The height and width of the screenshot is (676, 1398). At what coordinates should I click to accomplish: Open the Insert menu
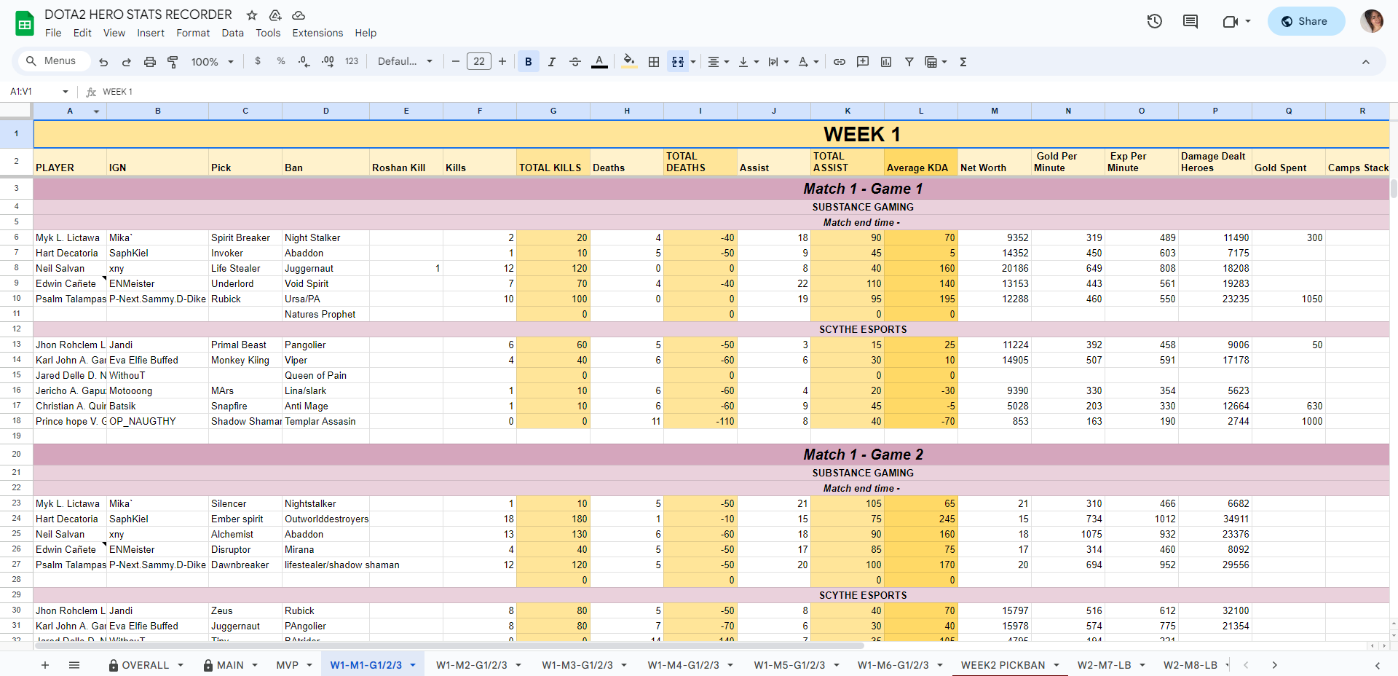click(x=151, y=33)
